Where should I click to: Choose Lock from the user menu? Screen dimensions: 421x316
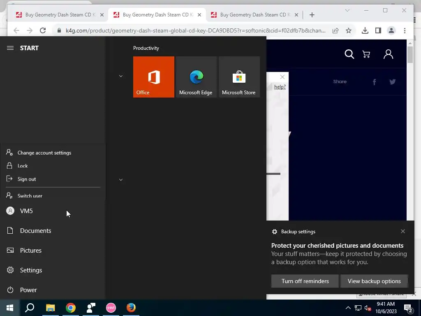pyautogui.click(x=53, y=166)
